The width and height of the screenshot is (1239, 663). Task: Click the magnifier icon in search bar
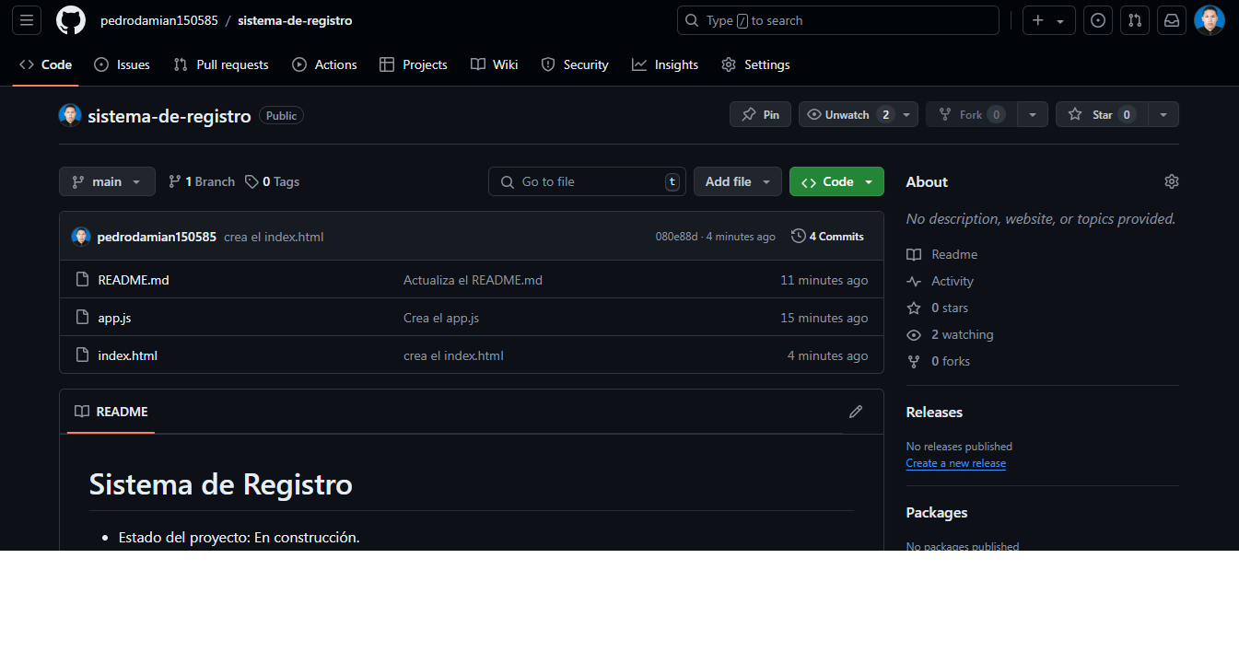(692, 20)
